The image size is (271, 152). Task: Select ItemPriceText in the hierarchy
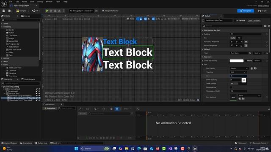20,100
